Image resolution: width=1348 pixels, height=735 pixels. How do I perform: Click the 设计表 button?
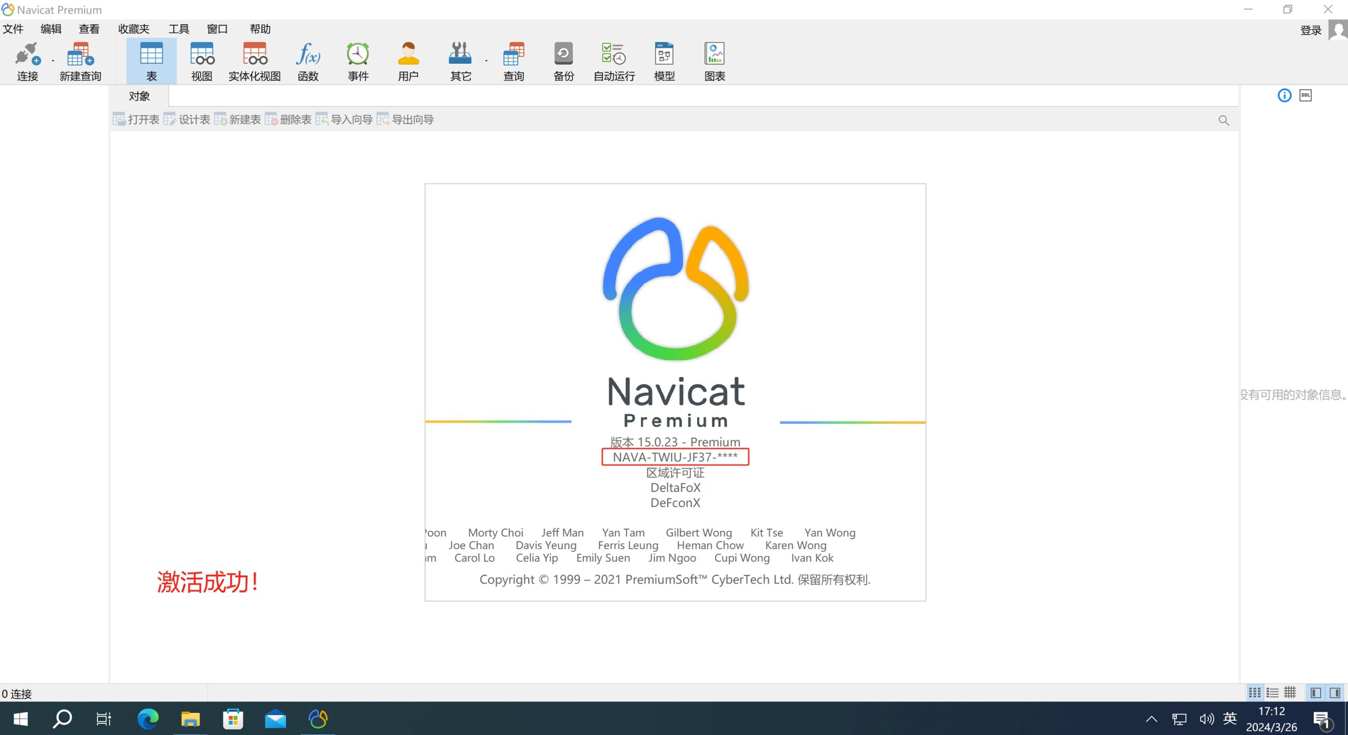point(187,120)
